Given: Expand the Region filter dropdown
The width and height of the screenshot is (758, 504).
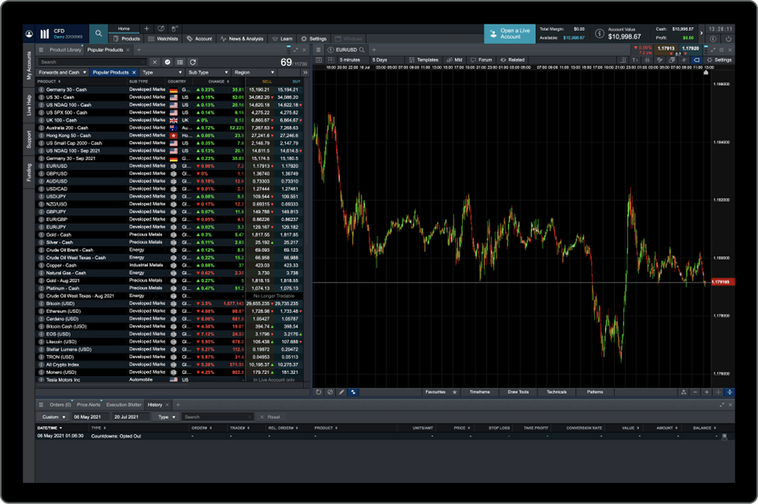Looking at the screenshot, I should pos(252,72).
